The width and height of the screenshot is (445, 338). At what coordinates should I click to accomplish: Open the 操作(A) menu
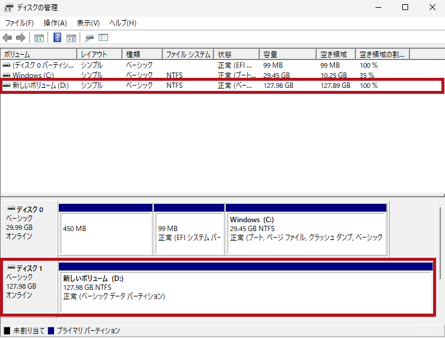click(55, 23)
